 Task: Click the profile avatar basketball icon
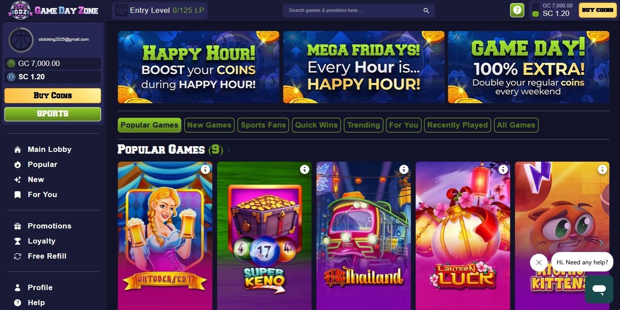click(x=21, y=40)
